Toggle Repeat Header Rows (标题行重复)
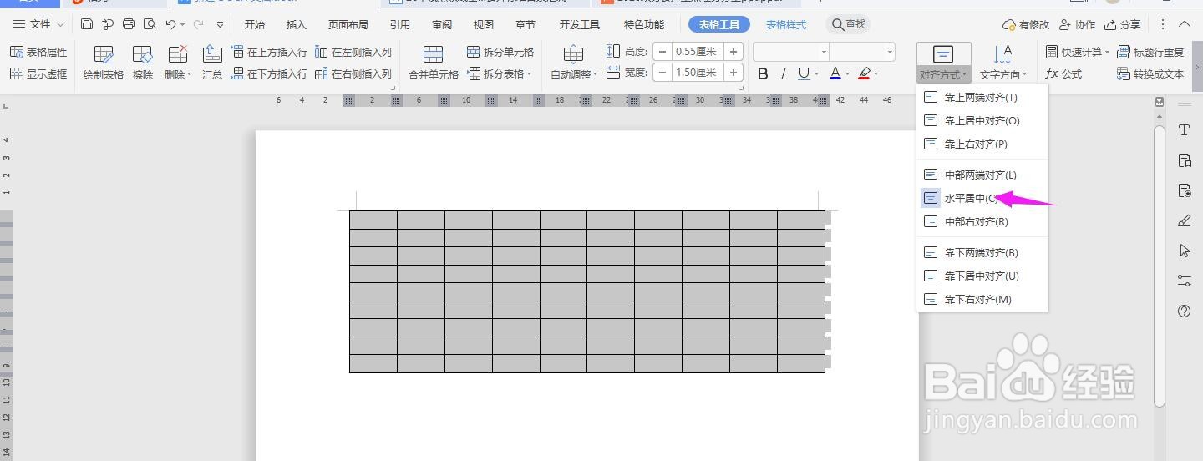This screenshot has width=1203, height=461. tap(1150, 52)
